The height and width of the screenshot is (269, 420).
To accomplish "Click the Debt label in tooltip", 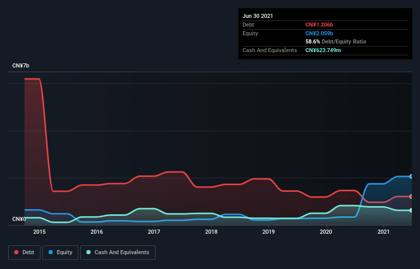I will point(248,25).
